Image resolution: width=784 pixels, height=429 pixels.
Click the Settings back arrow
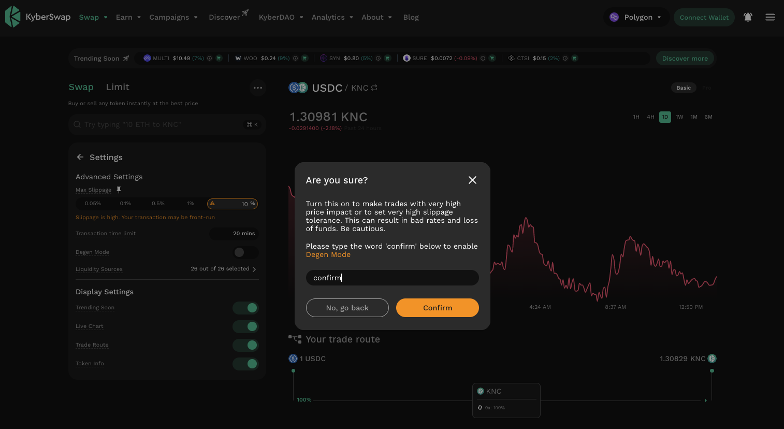point(80,157)
